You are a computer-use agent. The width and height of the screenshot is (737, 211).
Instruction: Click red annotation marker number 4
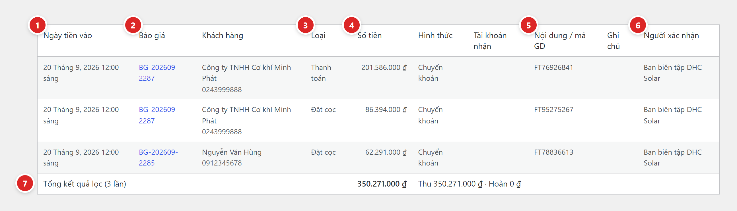352,25
